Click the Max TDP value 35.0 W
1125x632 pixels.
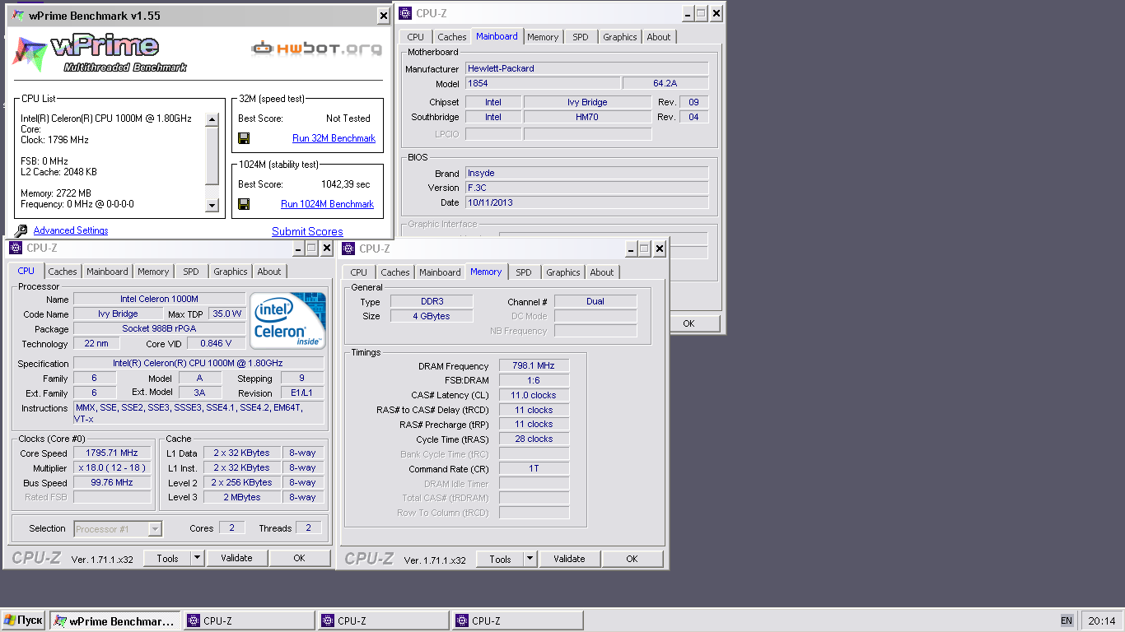point(227,314)
